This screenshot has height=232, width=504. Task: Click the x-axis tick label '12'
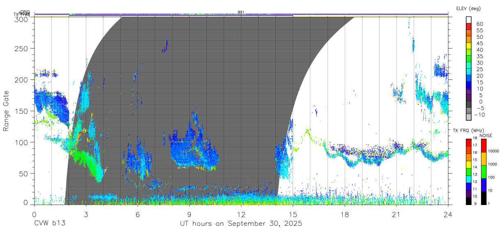coord(241,214)
